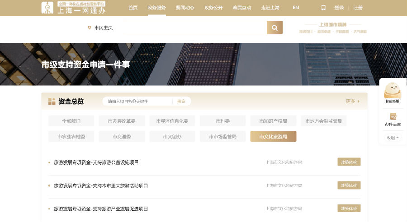Focus the main site search field
Viewport: 407px width, 222px height.
click(194, 28)
